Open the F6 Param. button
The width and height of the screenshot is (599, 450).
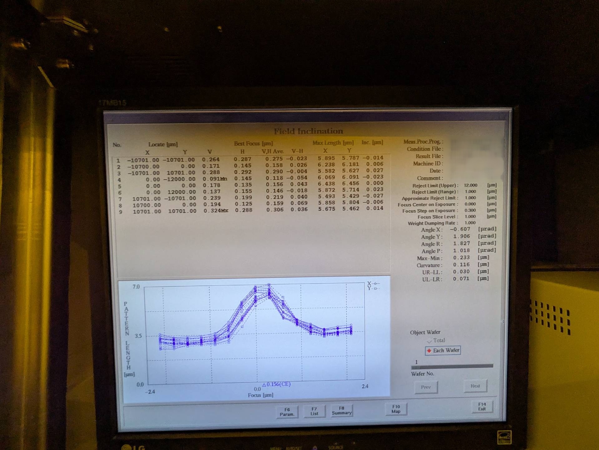[287, 412]
